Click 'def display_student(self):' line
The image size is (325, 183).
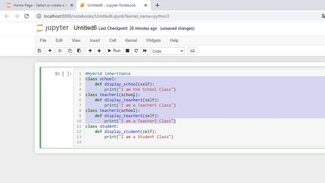tap(125, 132)
